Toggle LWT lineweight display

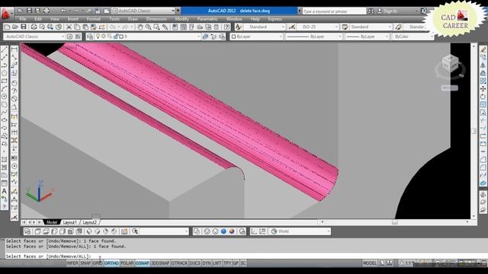[x=217, y=263]
